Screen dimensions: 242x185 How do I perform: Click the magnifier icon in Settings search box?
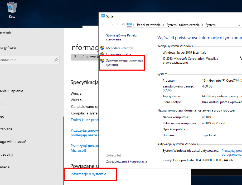[56, 60]
